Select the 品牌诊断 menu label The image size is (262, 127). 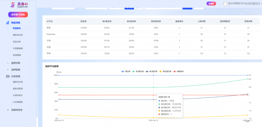coord(16,63)
